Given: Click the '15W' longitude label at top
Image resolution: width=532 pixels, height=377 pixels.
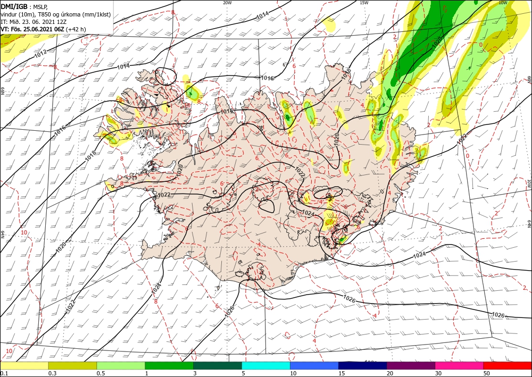Looking at the screenshot, I should 364,3.
